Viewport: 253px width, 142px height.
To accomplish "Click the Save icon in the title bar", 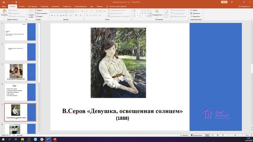I will tap(4, 2).
